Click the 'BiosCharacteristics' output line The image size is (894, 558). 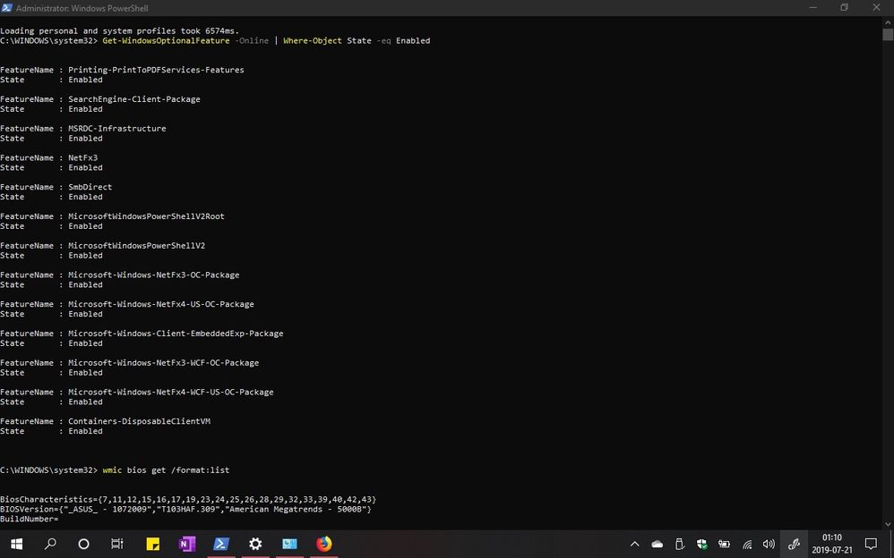pos(188,499)
